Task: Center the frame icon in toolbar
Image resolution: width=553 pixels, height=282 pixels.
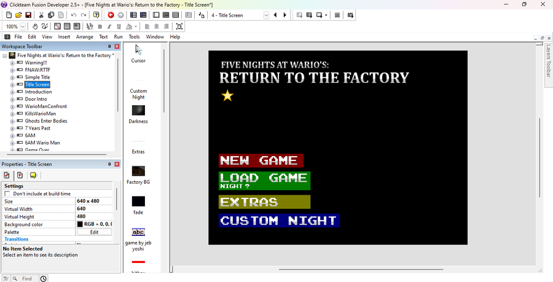Action: 179,26
